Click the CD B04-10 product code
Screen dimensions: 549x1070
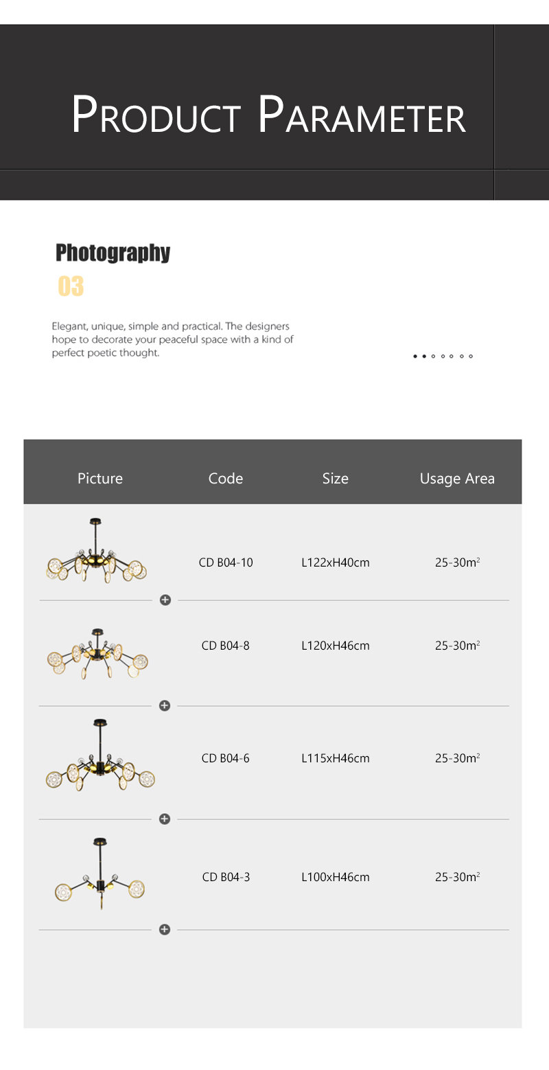coord(226,562)
